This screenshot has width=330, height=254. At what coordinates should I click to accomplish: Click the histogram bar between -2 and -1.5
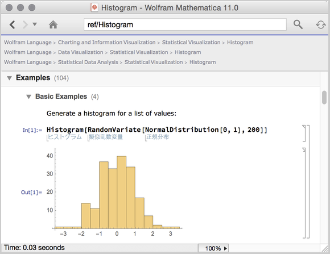(x=86, y=216)
